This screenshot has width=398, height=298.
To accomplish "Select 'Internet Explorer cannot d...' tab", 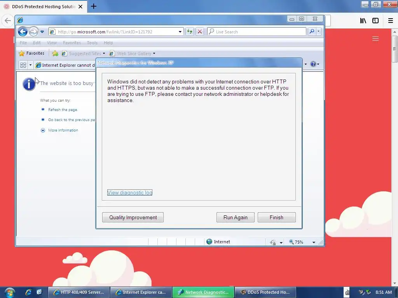I will [65, 65].
